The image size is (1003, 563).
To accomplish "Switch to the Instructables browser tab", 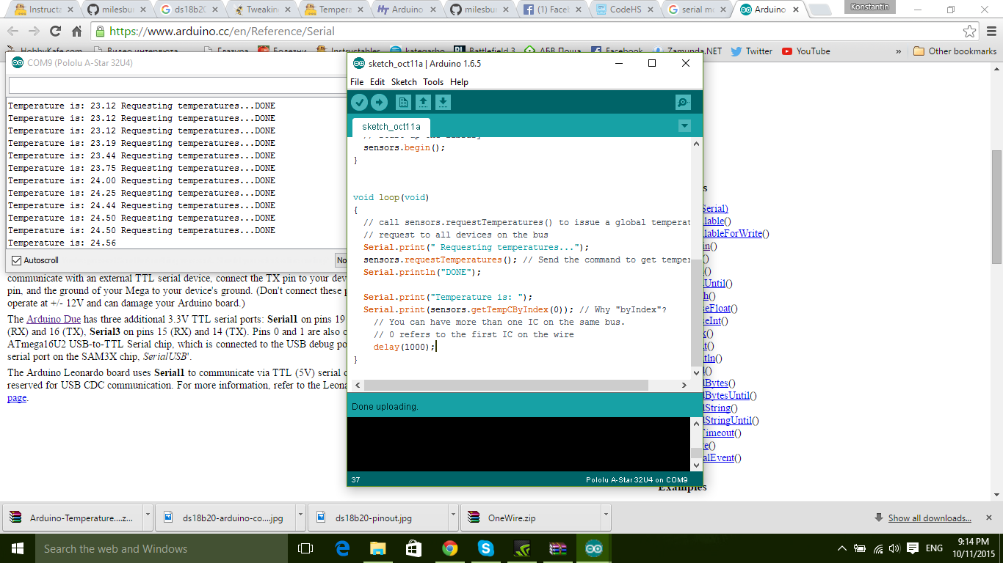I will [44, 10].
